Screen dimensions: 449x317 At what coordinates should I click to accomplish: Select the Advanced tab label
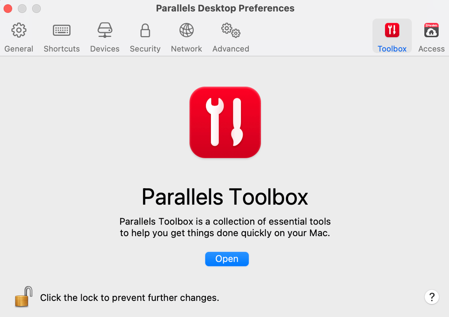click(x=231, y=49)
